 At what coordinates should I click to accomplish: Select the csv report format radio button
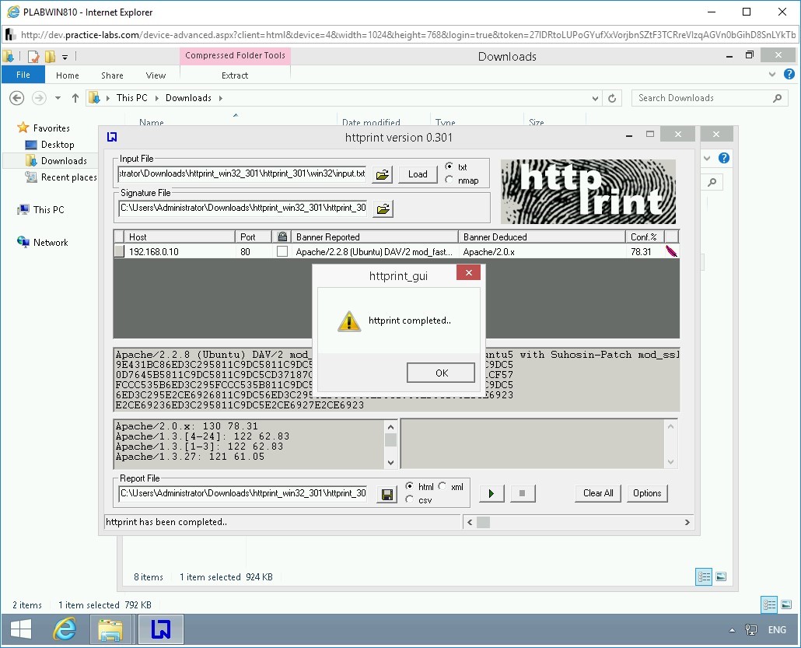(410, 500)
